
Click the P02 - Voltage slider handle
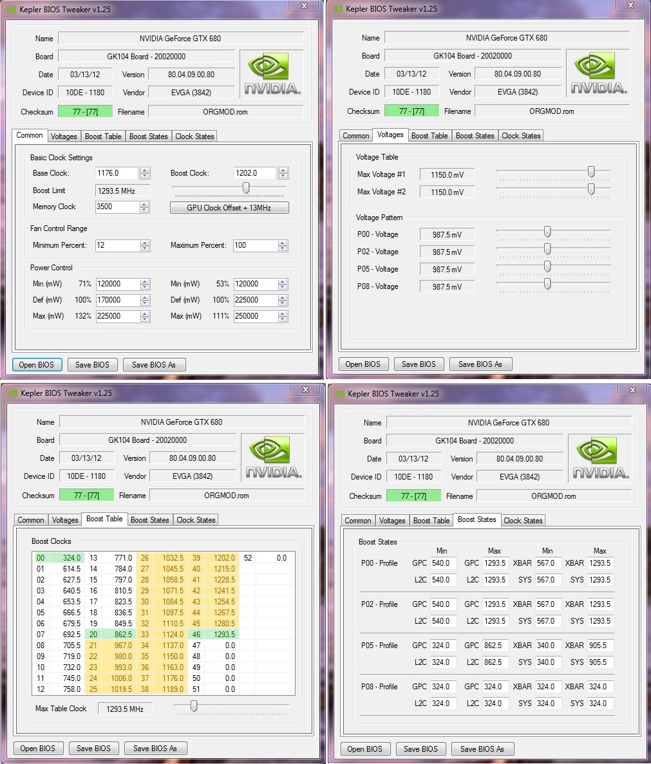(x=547, y=249)
